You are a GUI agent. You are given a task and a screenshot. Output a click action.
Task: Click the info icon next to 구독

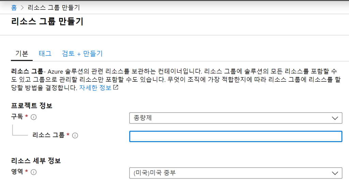[x=33, y=117]
